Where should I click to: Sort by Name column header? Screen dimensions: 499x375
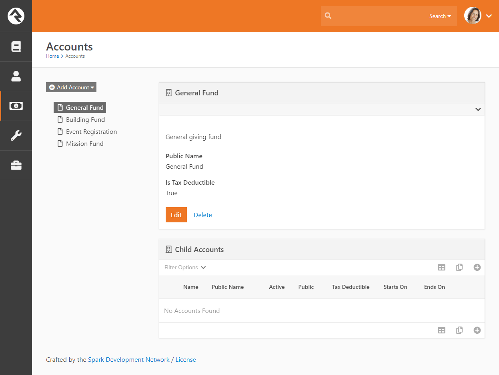(191, 287)
